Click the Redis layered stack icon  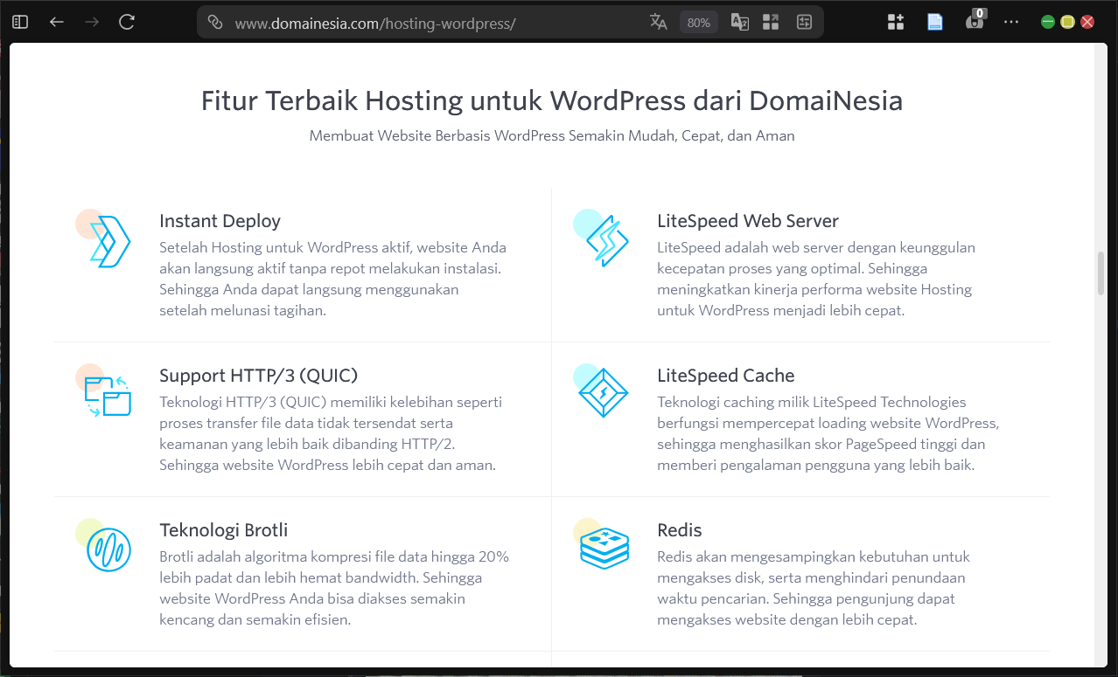tap(604, 546)
